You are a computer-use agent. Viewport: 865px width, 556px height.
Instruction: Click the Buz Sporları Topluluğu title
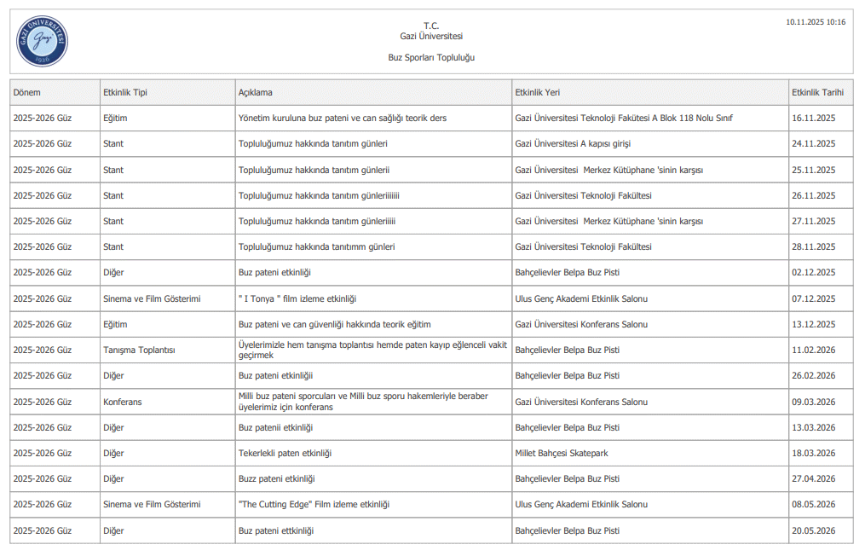(430, 57)
